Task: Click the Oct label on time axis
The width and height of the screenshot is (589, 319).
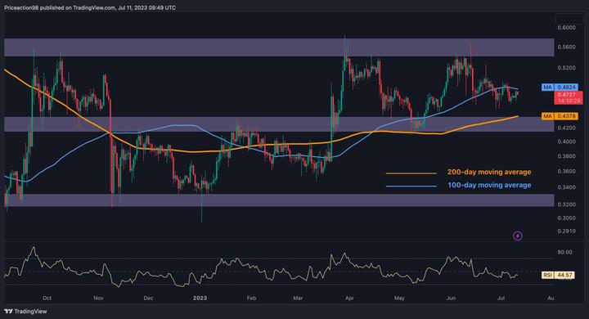Action: (47, 298)
